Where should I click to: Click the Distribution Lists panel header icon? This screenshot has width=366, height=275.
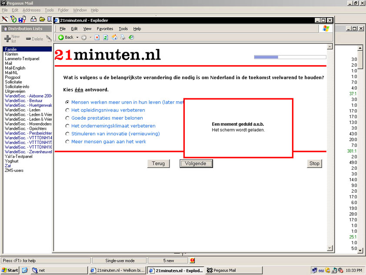pos(5,29)
